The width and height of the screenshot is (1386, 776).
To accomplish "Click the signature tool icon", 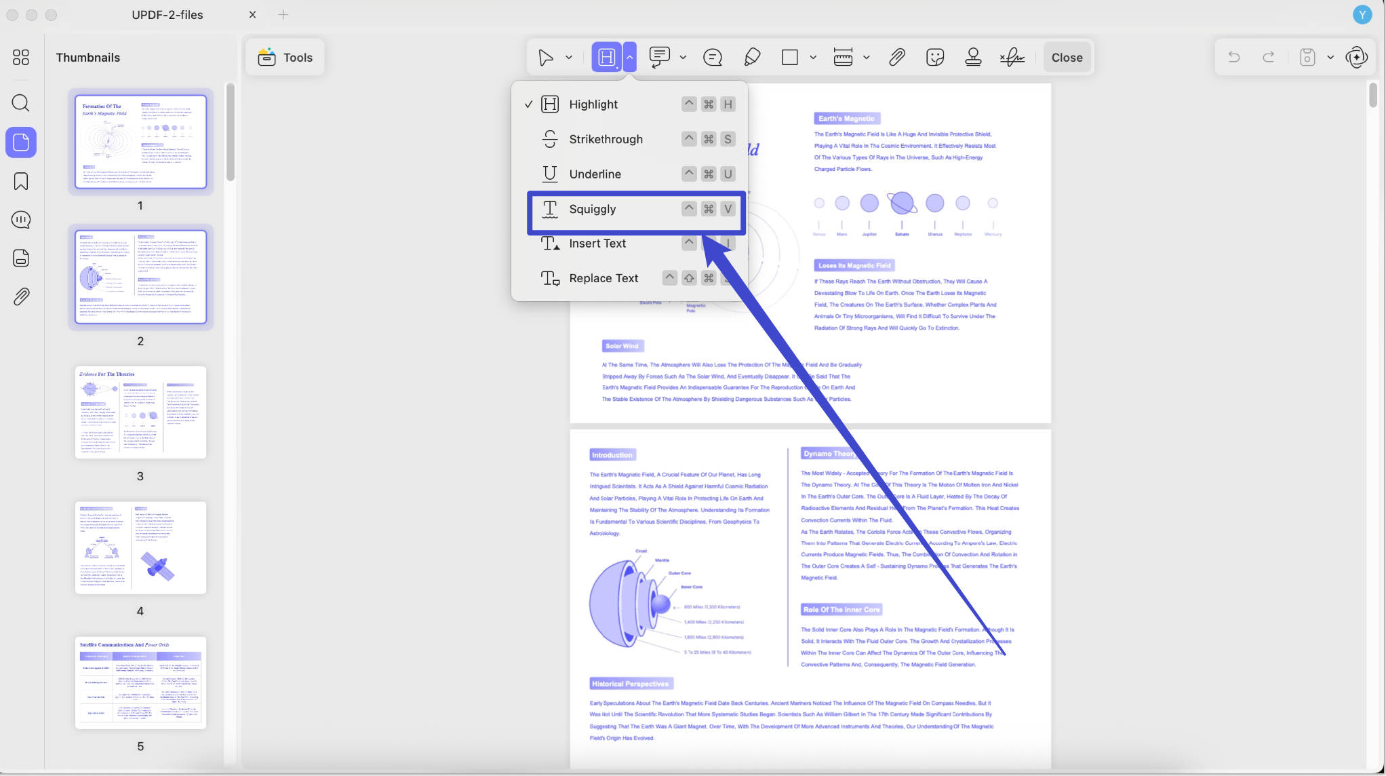I will [1012, 58].
